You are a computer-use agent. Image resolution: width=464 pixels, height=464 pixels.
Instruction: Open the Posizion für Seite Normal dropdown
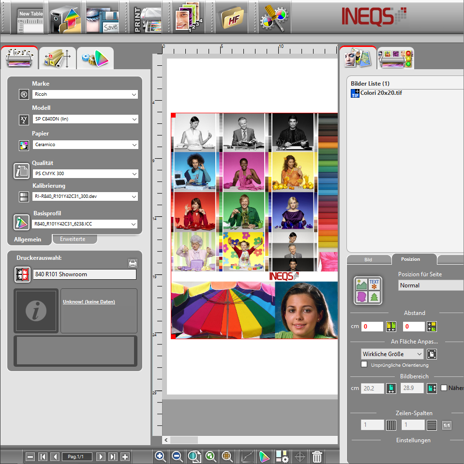pyautogui.click(x=431, y=285)
